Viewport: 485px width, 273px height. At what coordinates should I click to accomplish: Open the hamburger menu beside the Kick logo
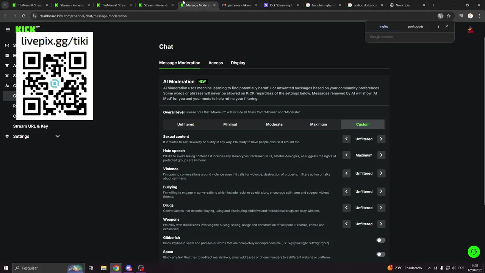point(8,30)
